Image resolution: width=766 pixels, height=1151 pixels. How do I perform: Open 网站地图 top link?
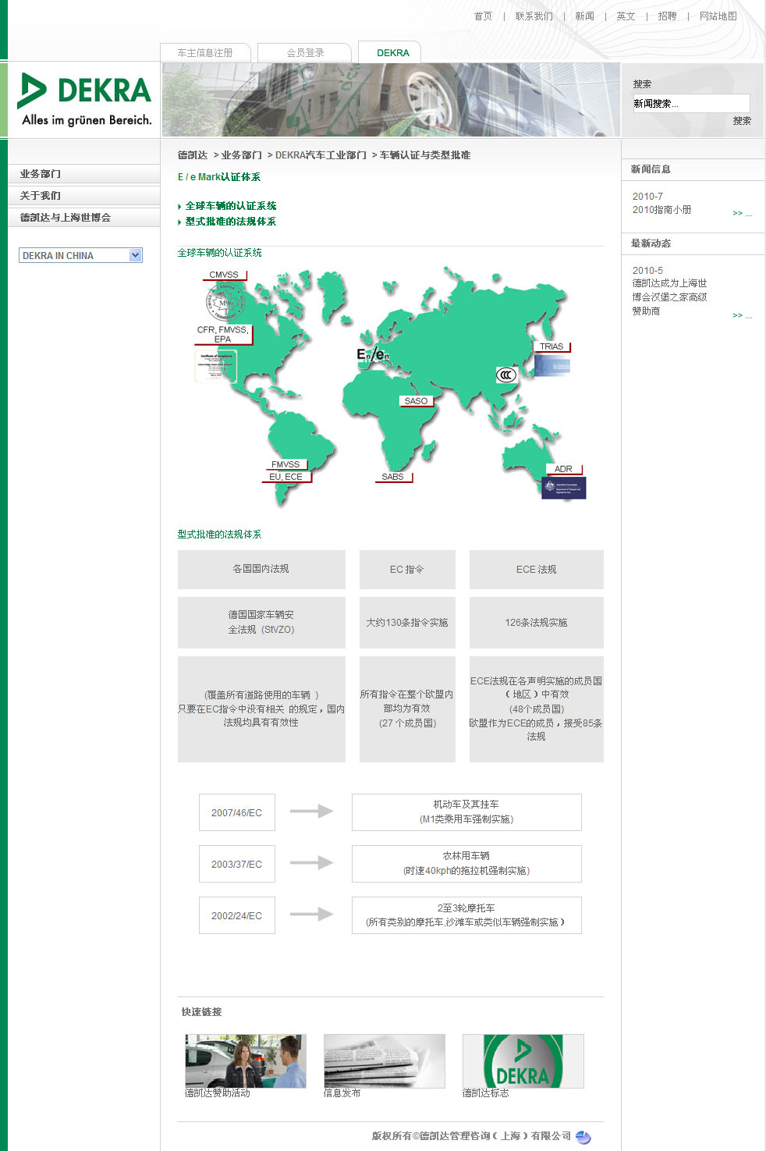click(x=718, y=16)
